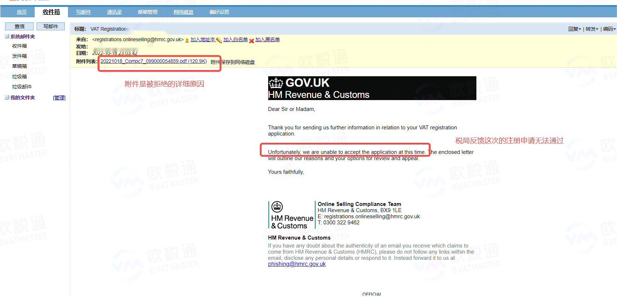Click the Online Selling Compliance Team heading

(x=359, y=204)
